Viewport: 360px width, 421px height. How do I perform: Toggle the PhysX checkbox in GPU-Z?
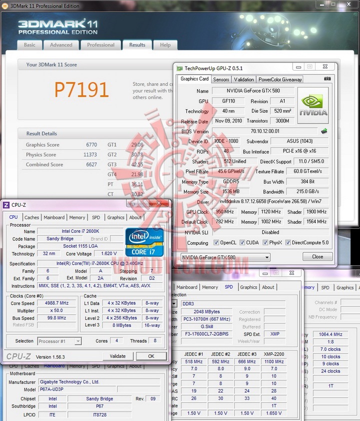[265, 242]
